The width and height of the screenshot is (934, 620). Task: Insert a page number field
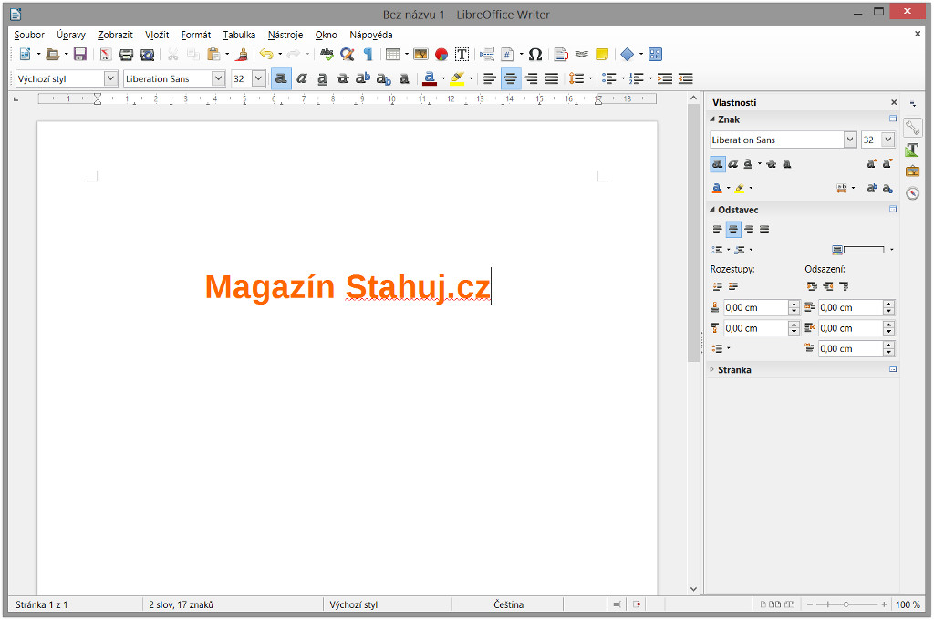click(507, 54)
